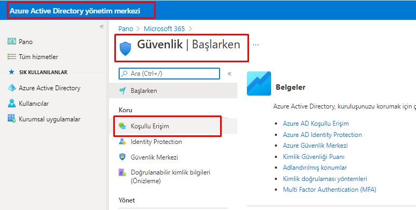This screenshot has height=210, width=416.
Task: Open Multi Factor Authentication (MFA) link
Action: pyautogui.click(x=330, y=190)
